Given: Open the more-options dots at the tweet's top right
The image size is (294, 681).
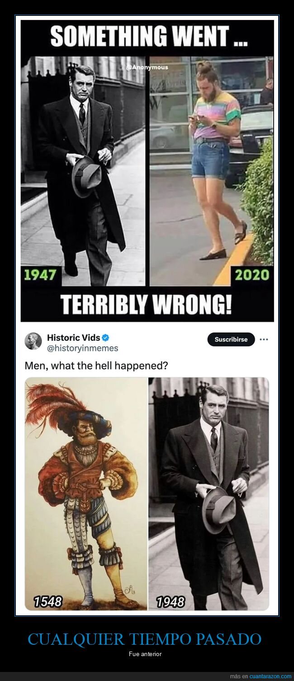Looking at the screenshot, I should (x=265, y=338).
